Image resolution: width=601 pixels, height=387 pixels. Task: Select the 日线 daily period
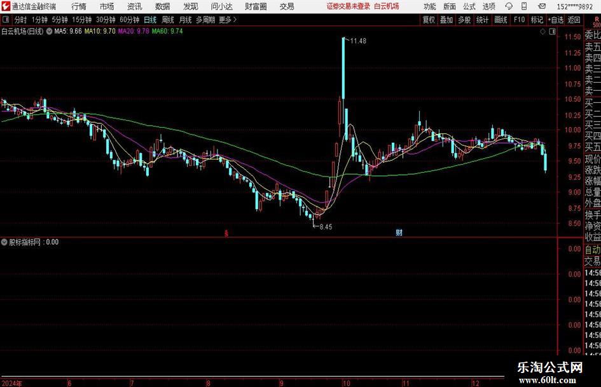pyautogui.click(x=150, y=20)
